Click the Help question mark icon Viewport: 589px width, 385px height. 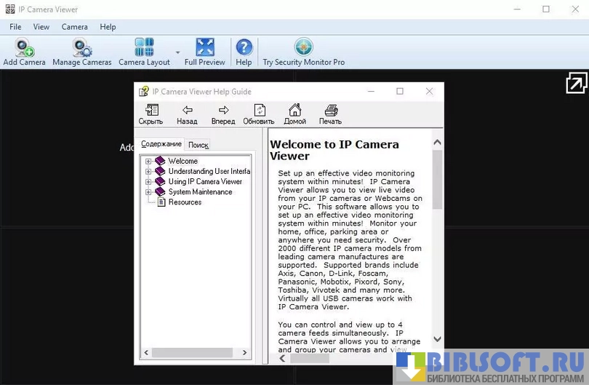click(x=244, y=49)
